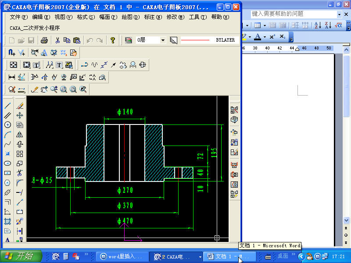
Task: Click the Superscript x² icon in Word
Action: click(272, 37)
